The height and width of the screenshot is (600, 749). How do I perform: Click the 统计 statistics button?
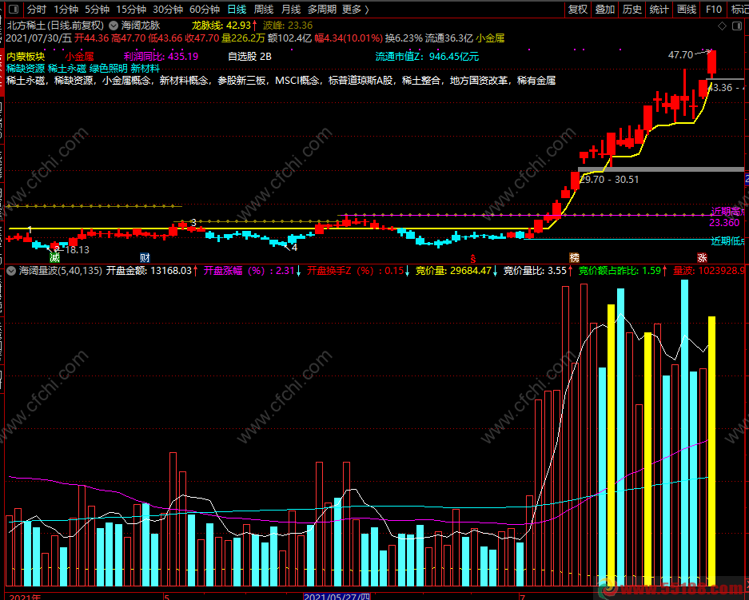(x=659, y=9)
